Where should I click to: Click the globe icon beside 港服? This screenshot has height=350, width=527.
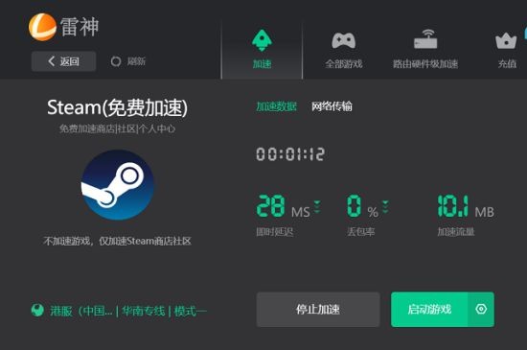(37, 310)
